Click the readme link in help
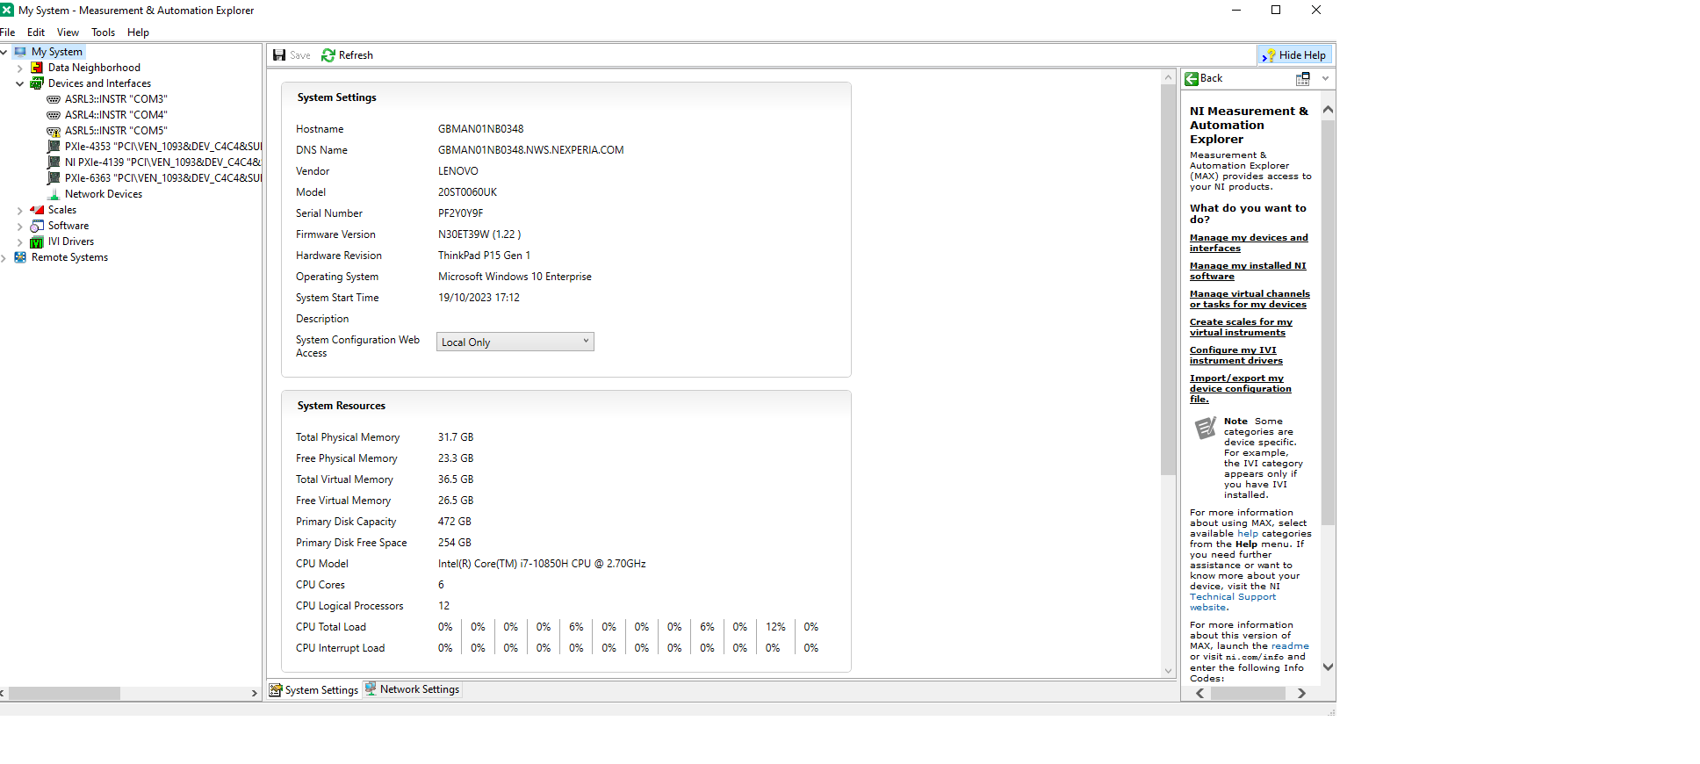Screen dimensions: 1700x764 pos(1290,646)
